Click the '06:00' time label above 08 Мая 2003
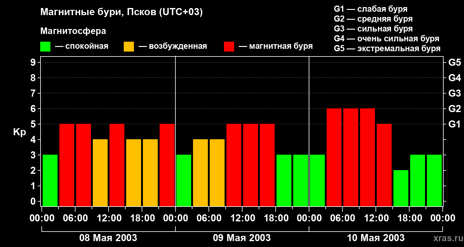464x247 pixels. tap(75, 218)
